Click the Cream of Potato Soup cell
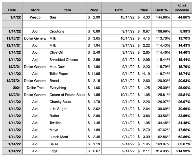 click(67, 95)
